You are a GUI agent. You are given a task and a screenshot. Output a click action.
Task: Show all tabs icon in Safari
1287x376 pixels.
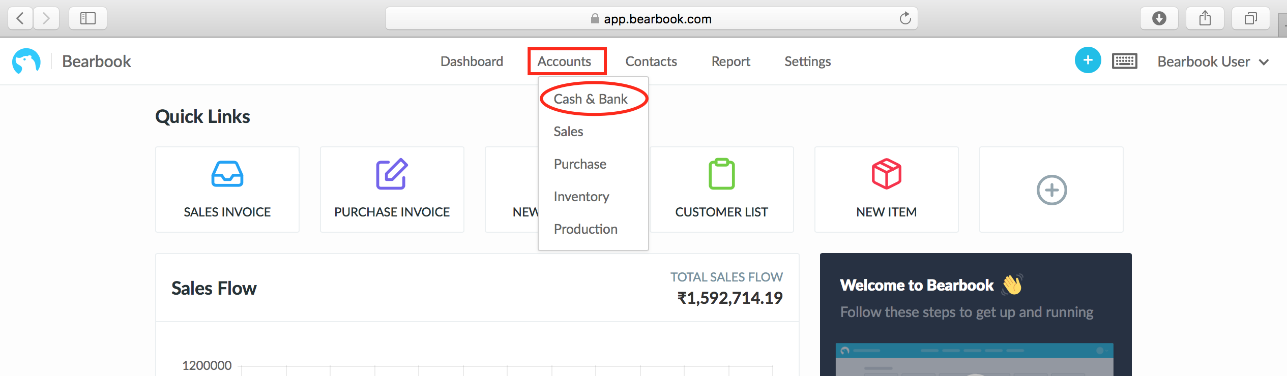[x=1250, y=19]
